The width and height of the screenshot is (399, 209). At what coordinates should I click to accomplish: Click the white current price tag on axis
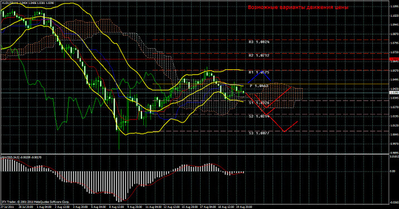pyautogui.click(x=394, y=93)
